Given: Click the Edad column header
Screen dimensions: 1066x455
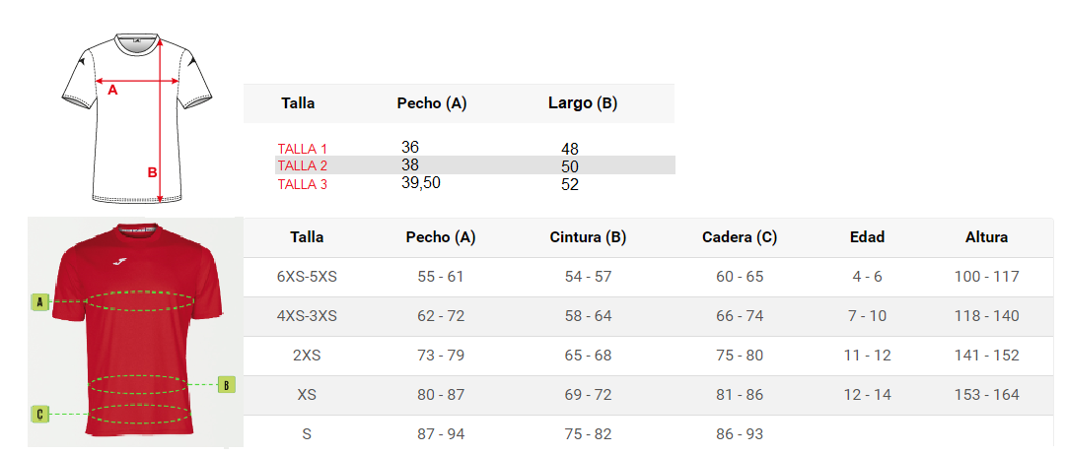Looking at the screenshot, I should tap(868, 237).
